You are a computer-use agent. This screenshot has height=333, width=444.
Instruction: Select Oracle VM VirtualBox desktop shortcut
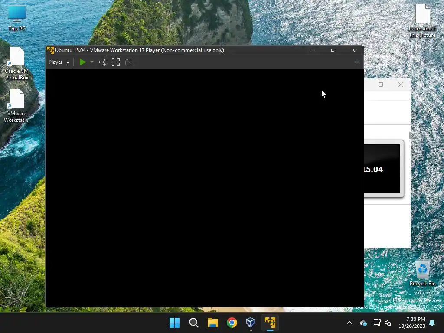(17, 64)
